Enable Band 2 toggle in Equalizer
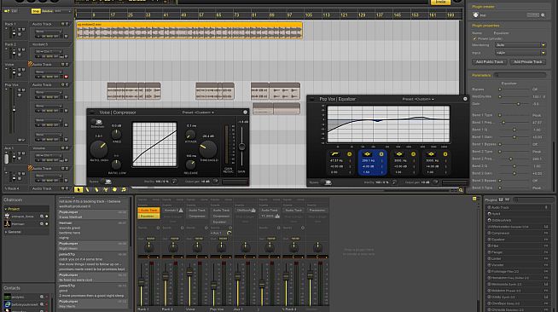 point(381,153)
